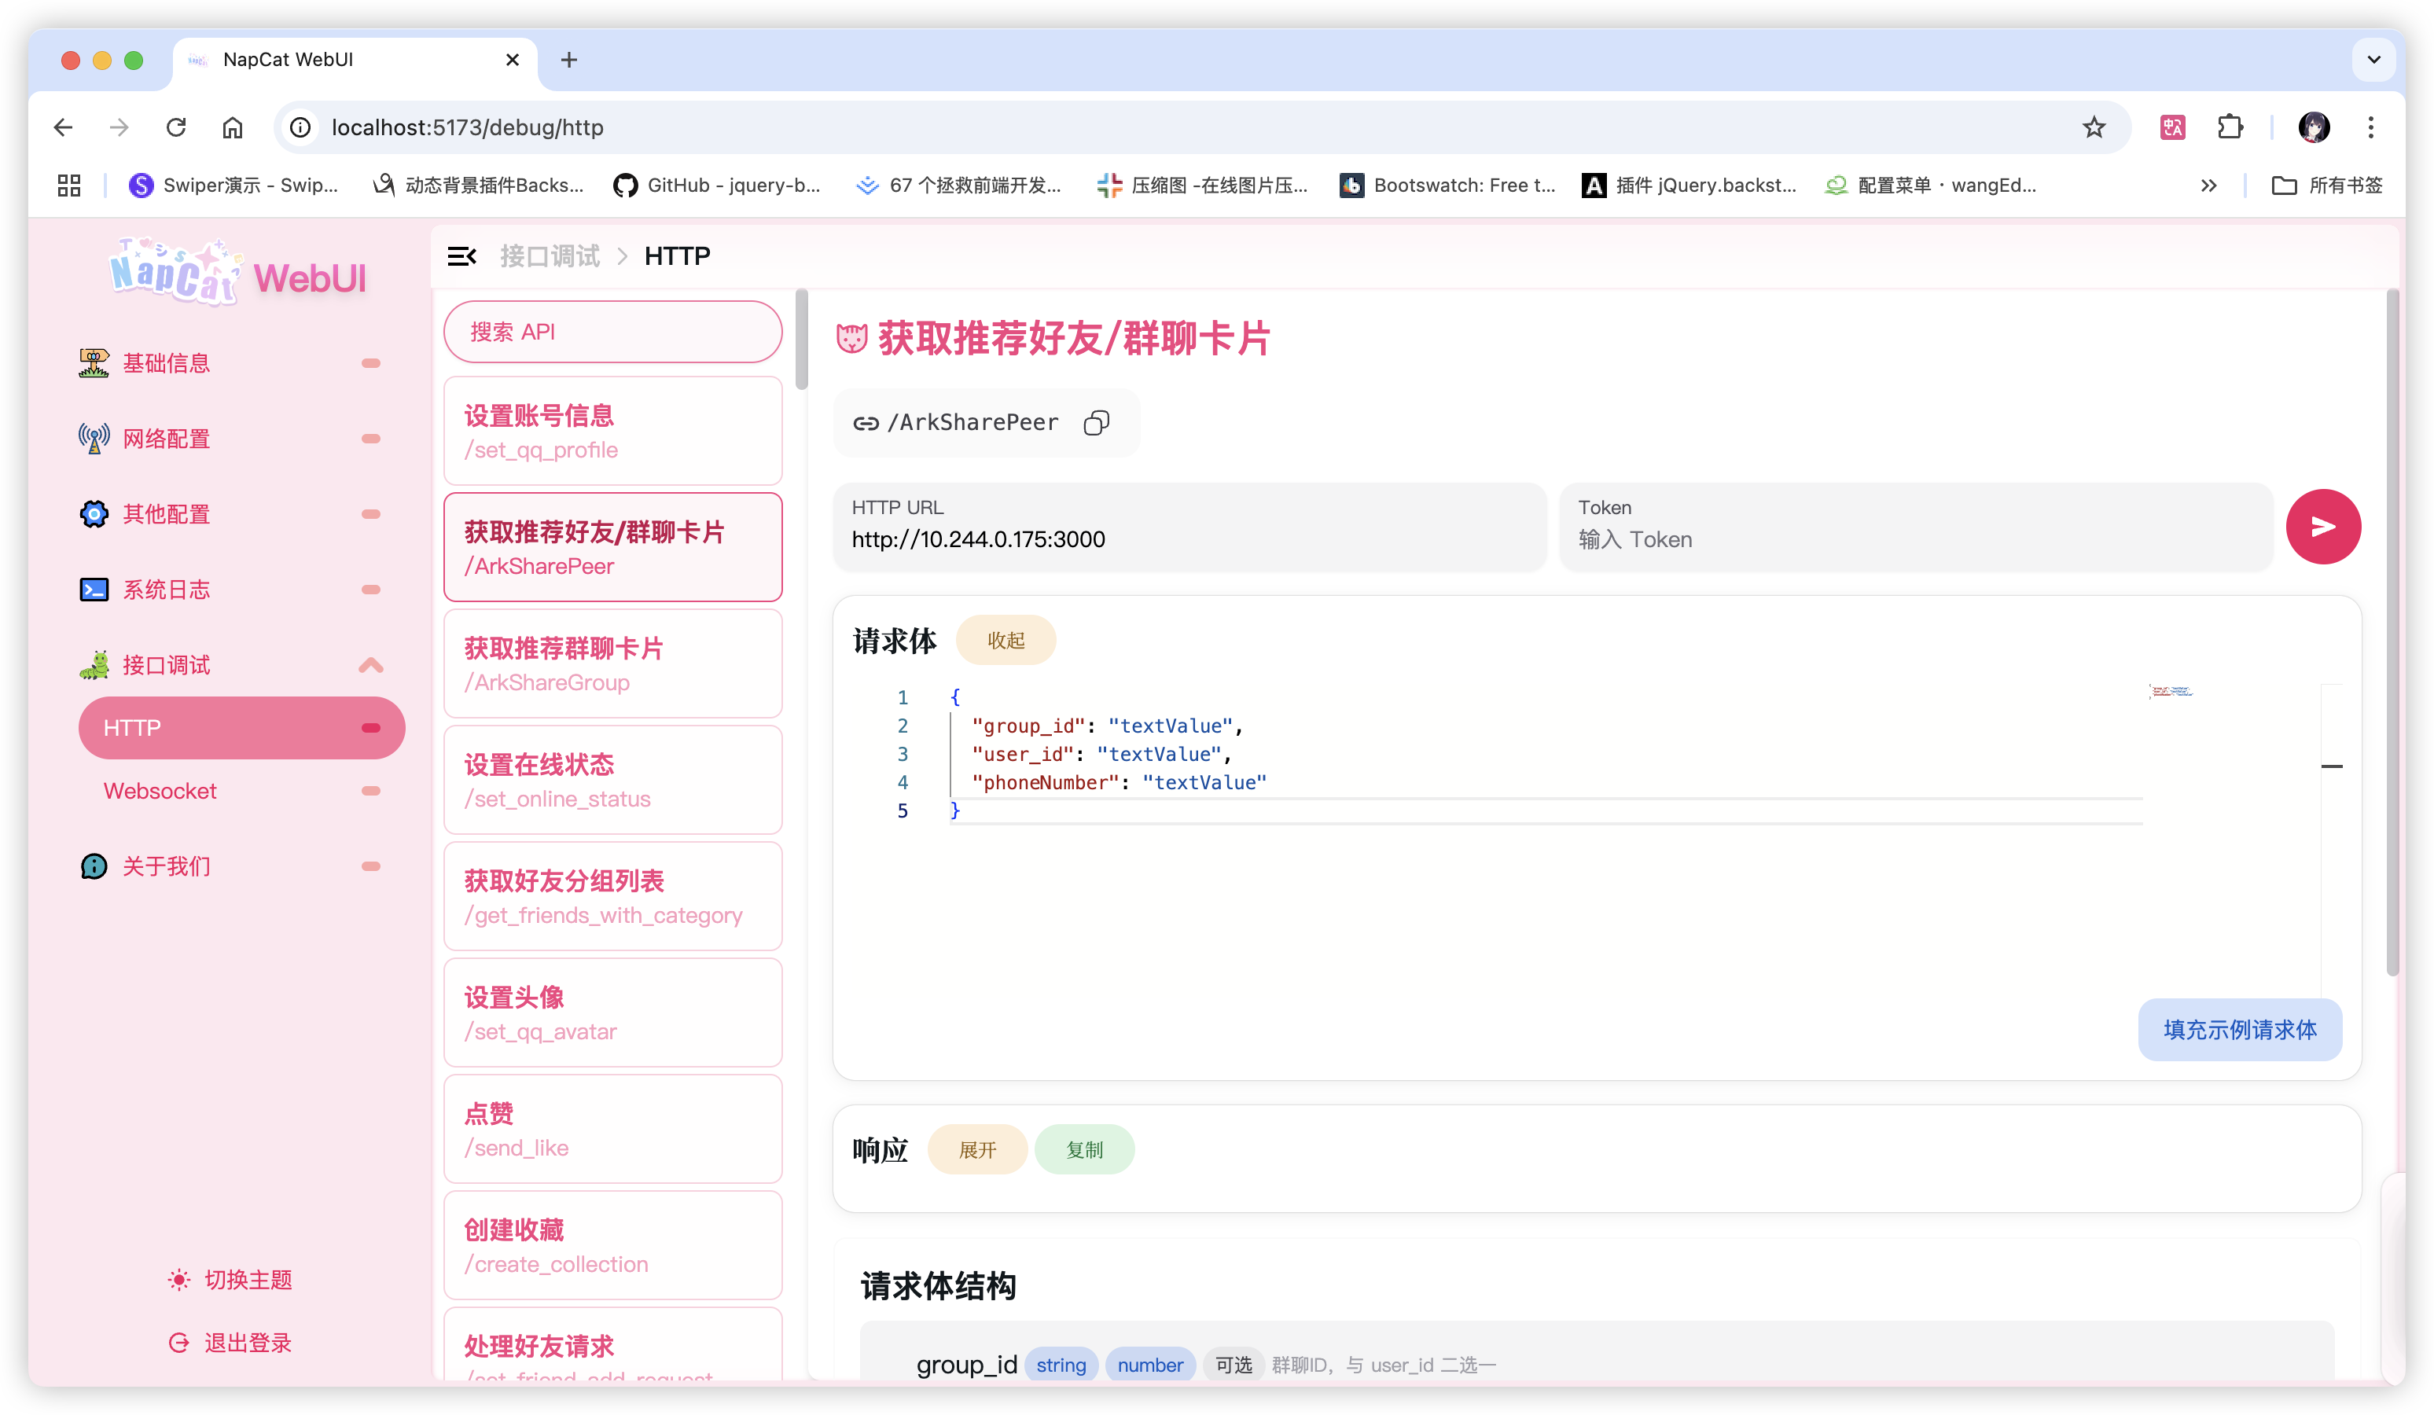Click the API list scrollbar
The image size is (2434, 1415).
click(x=802, y=340)
